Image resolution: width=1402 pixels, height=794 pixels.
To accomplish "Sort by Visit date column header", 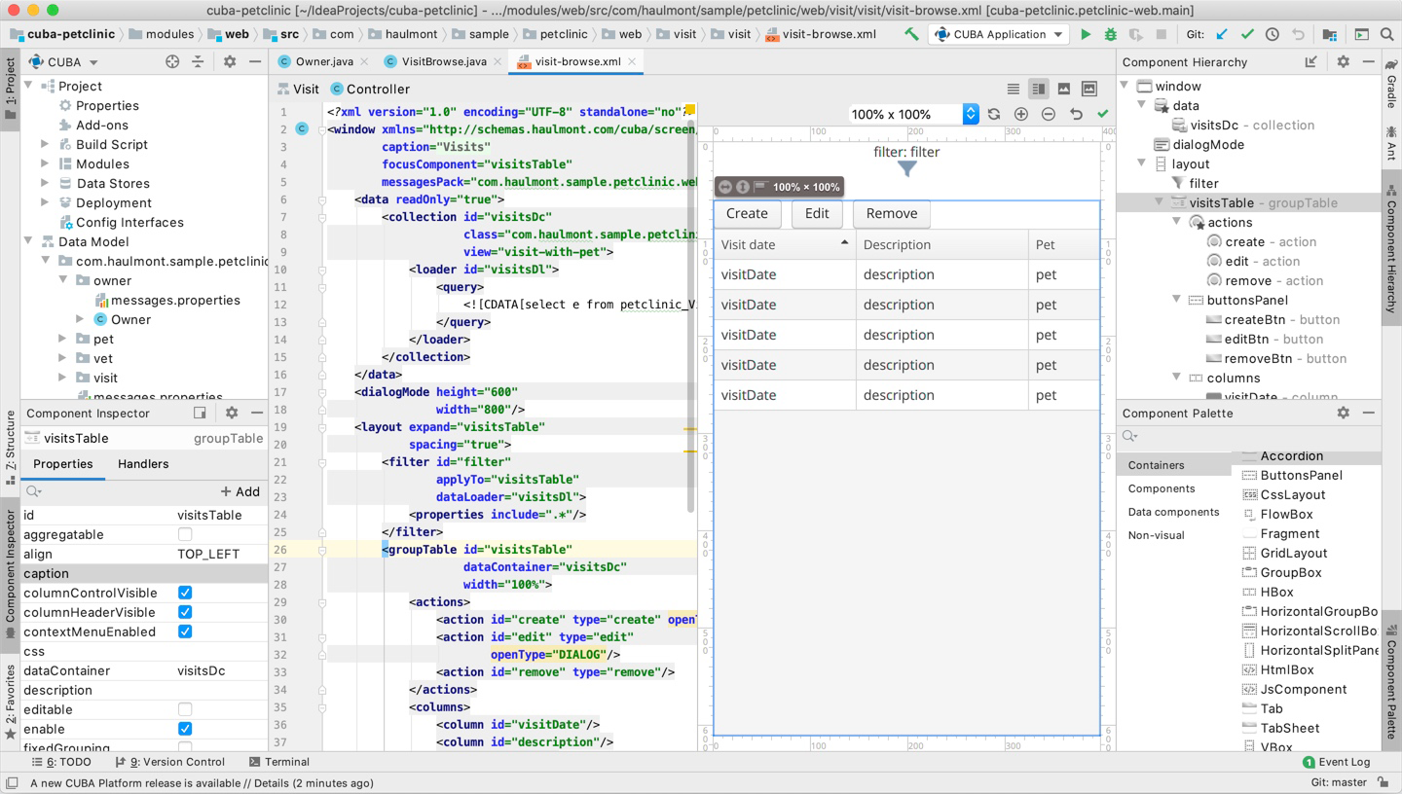I will tap(784, 244).
